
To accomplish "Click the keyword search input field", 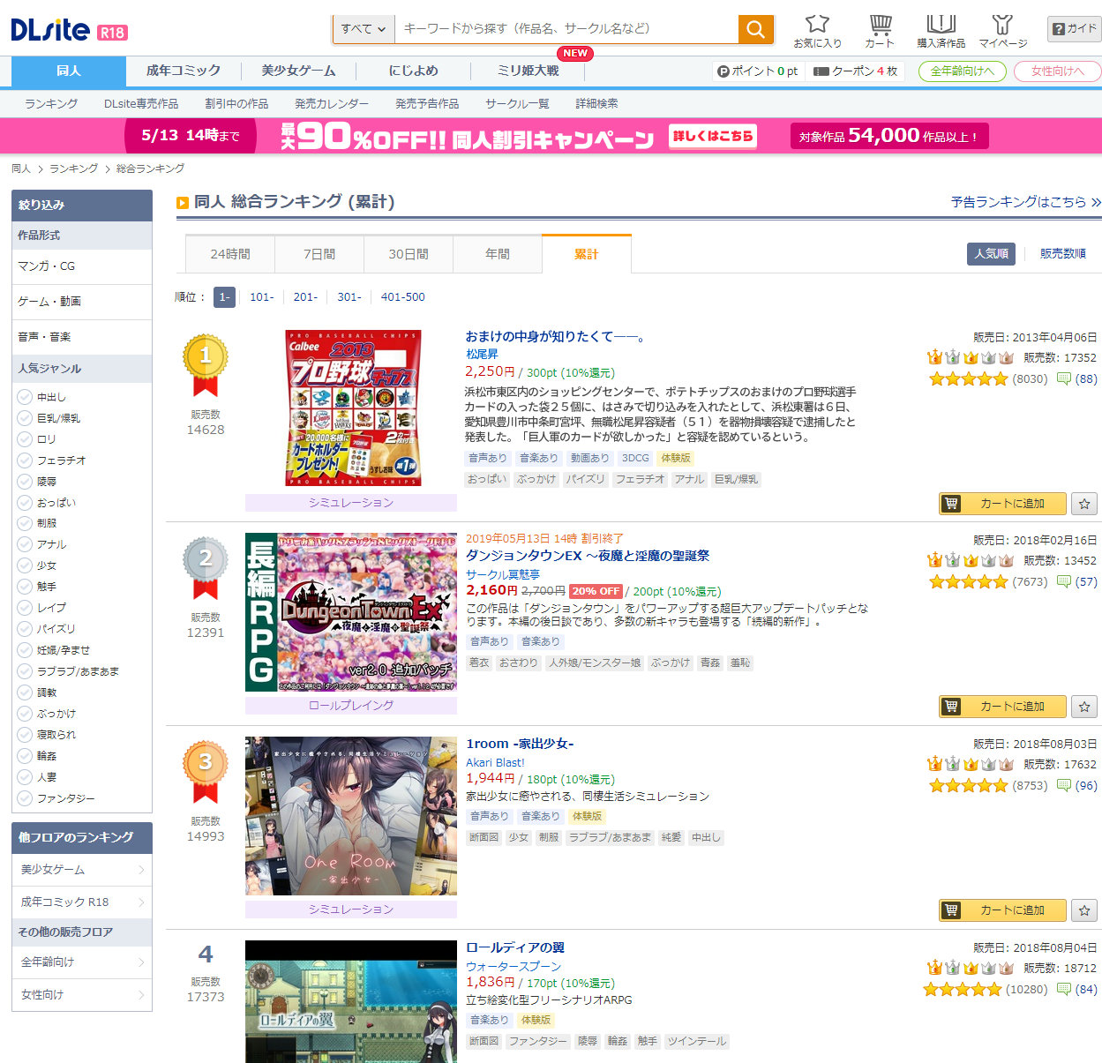I will coord(566,29).
